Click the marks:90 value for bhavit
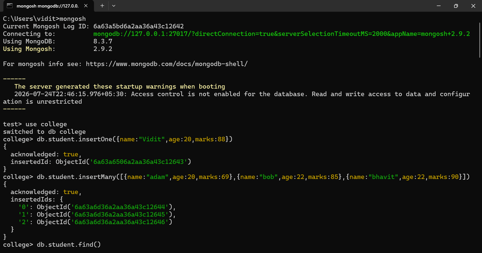 [x=444, y=177]
